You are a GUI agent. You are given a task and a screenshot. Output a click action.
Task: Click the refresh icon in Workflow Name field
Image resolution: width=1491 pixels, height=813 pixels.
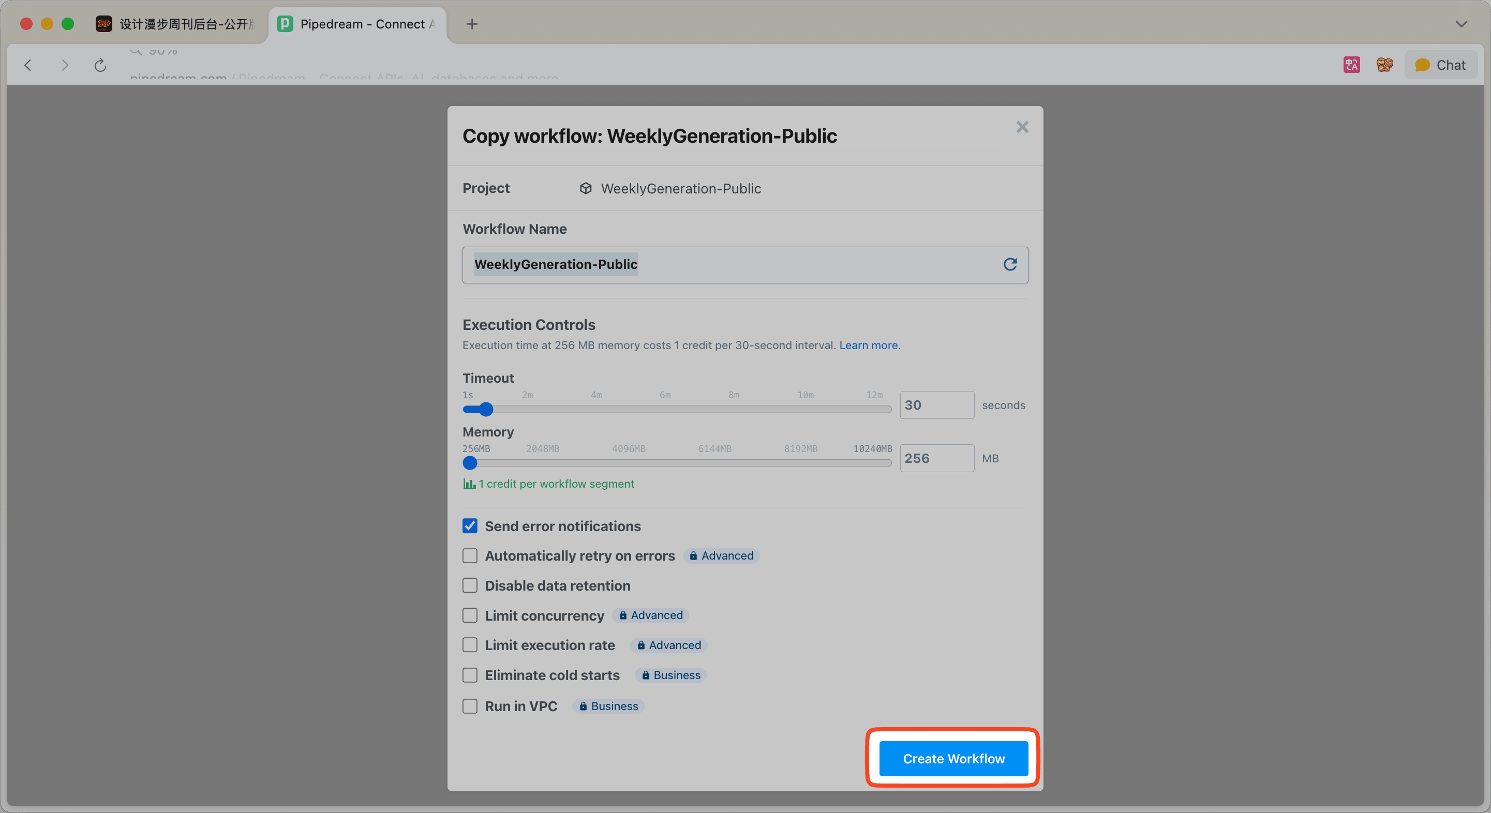point(1009,264)
